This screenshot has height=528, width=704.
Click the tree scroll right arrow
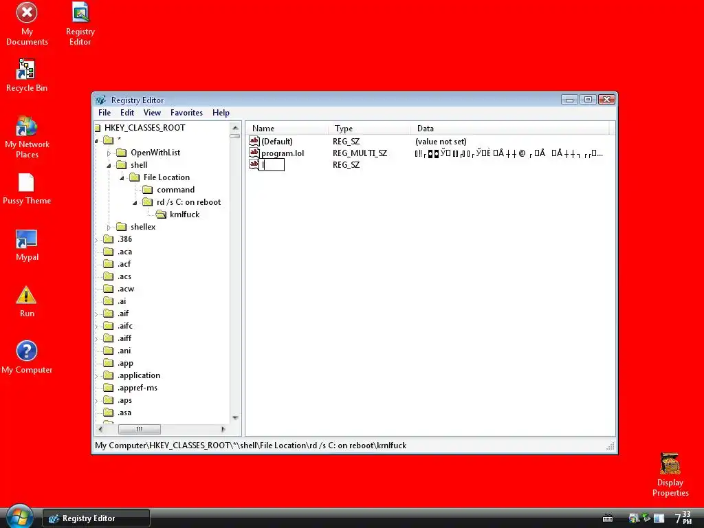coord(223,429)
